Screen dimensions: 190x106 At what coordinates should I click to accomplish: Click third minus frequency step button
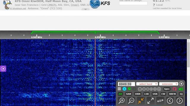[148, 89]
